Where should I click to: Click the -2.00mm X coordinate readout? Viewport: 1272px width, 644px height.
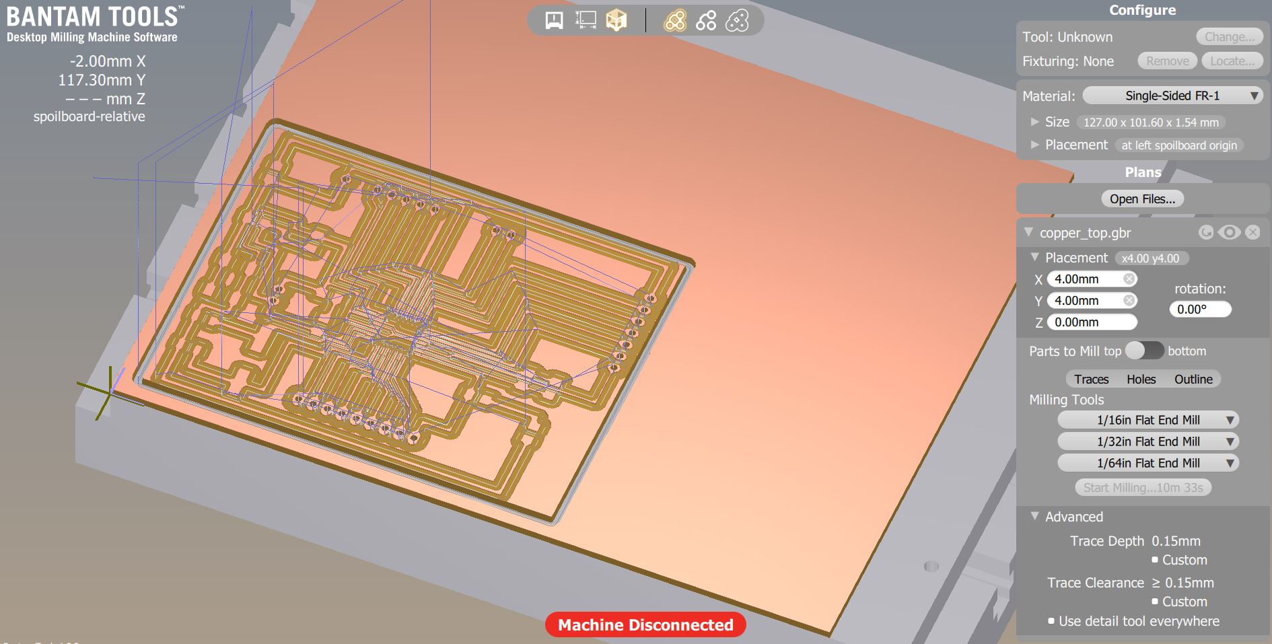pyautogui.click(x=108, y=61)
